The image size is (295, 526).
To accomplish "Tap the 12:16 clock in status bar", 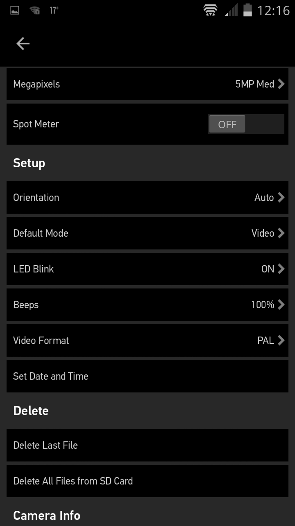I will click(273, 10).
